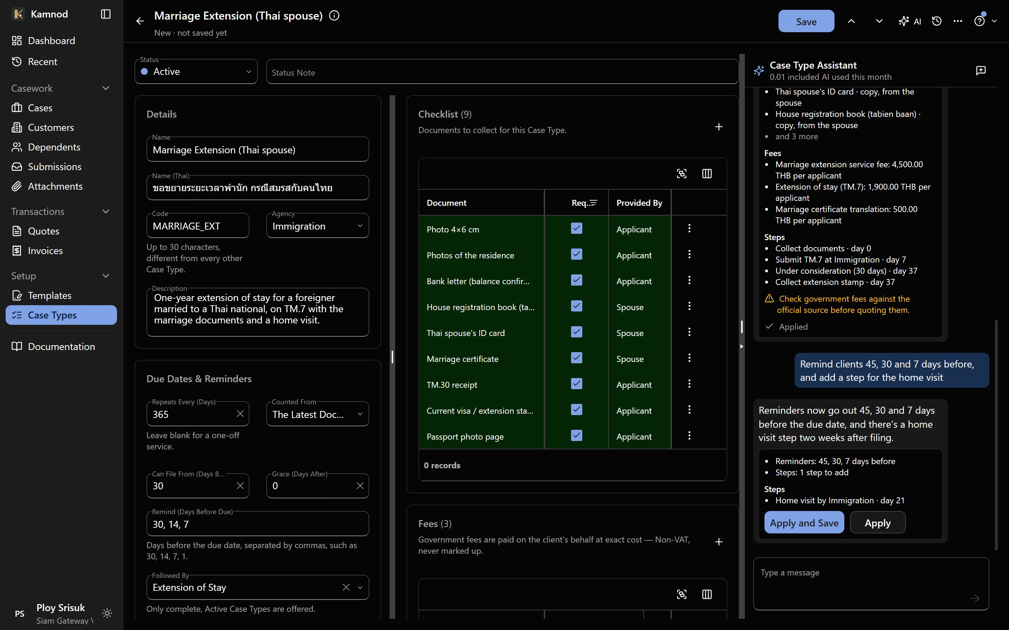The image size is (1009, 630).
Task: Toggle Checklist table fullscreen view icon
Action: (x=682, y=174)
